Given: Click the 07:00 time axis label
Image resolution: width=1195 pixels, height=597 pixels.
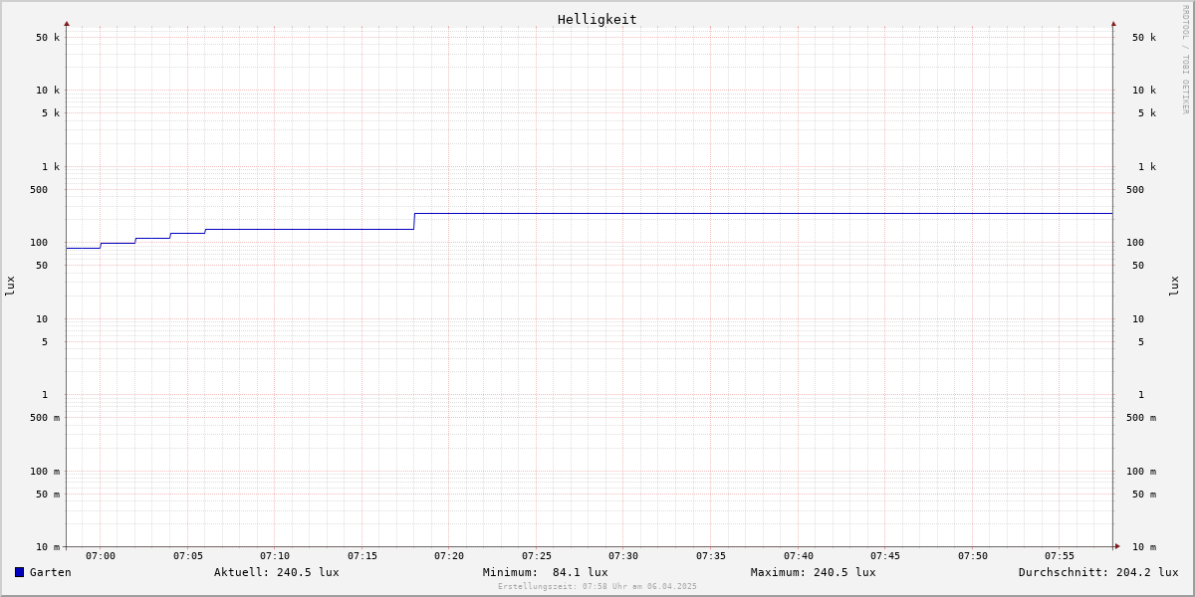Looking at the screenshot, I should (101, 556).
